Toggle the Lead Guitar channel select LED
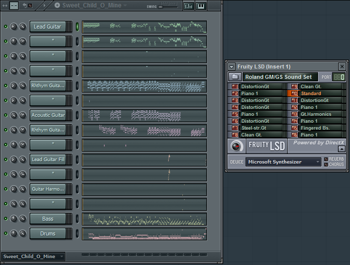Image resolution: width=350 pixels, height=265 pixels. click(77, 27)
